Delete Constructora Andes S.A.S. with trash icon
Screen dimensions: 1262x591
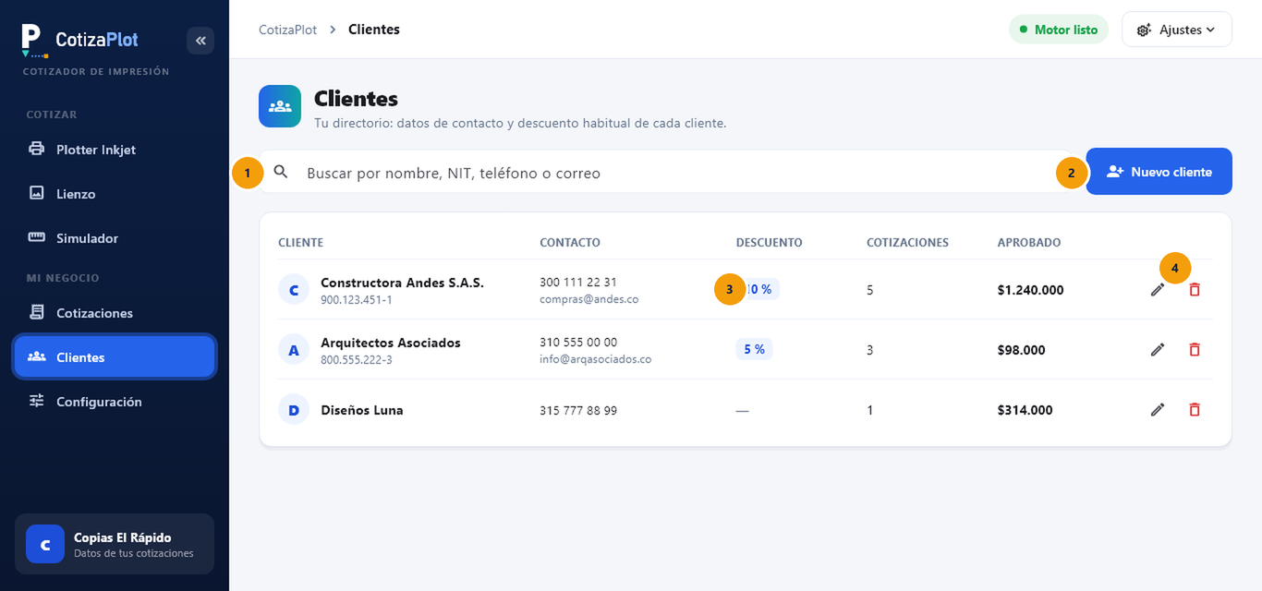pyautogui.click(x=1195, y=290)
